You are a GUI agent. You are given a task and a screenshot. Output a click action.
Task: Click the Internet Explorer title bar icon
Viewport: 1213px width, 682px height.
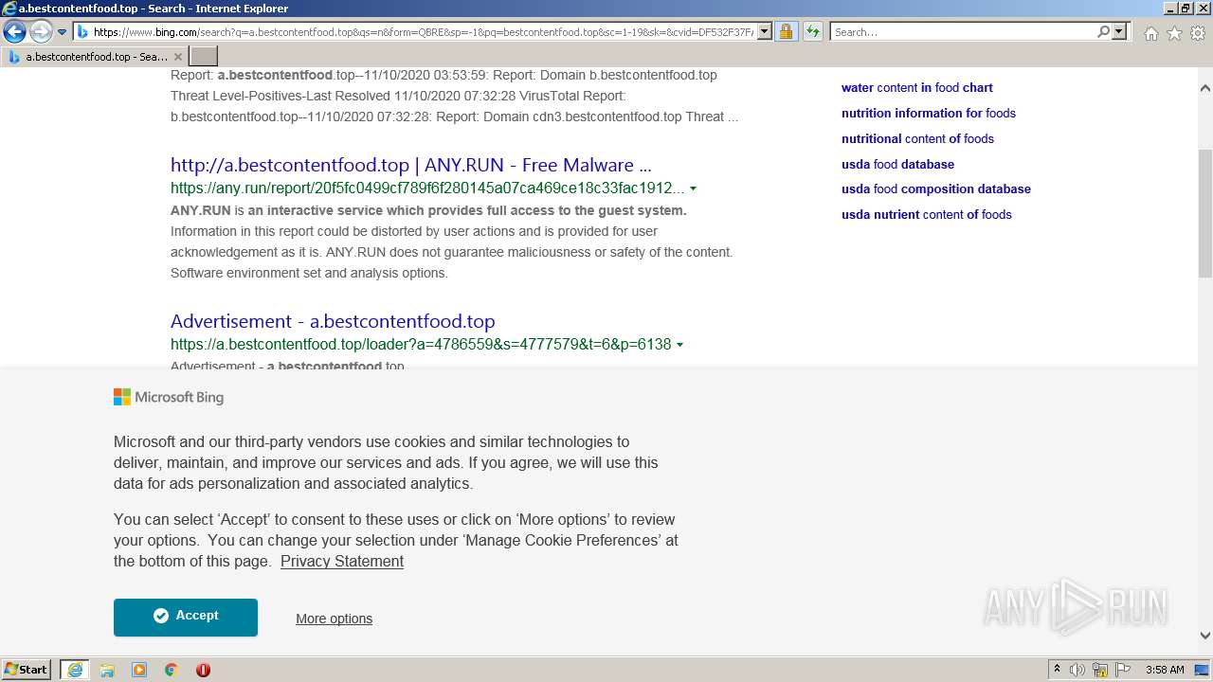[9, 9]
